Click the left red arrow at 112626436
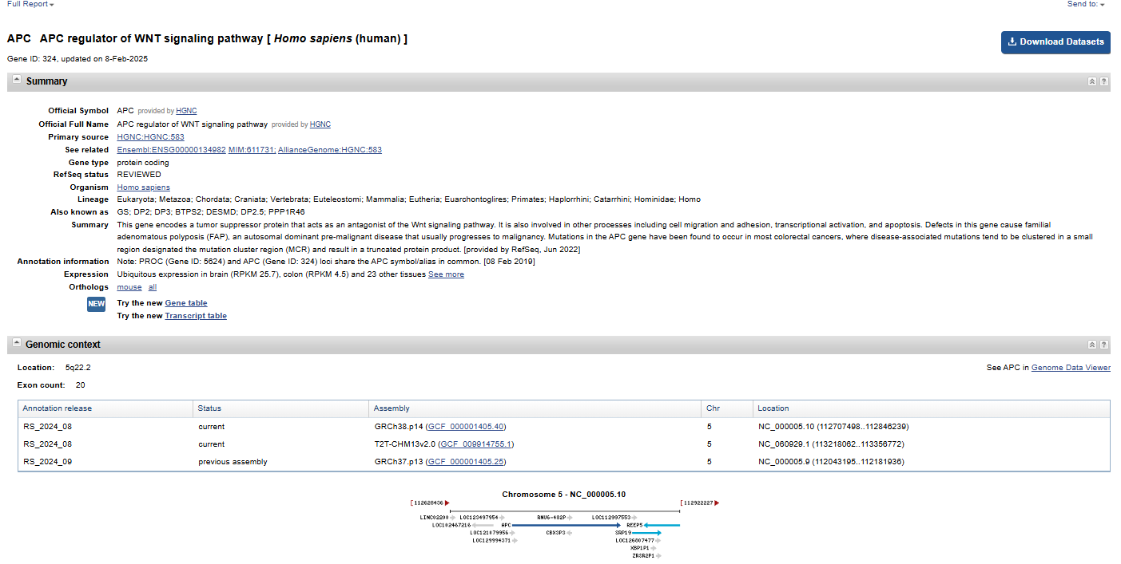This screenshot has width=1121, height=564. [447, 503]
